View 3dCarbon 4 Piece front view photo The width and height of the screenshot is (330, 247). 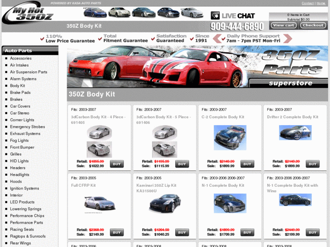(99, 133)
